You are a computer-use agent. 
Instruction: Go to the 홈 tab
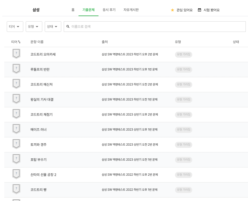(73, 10)
